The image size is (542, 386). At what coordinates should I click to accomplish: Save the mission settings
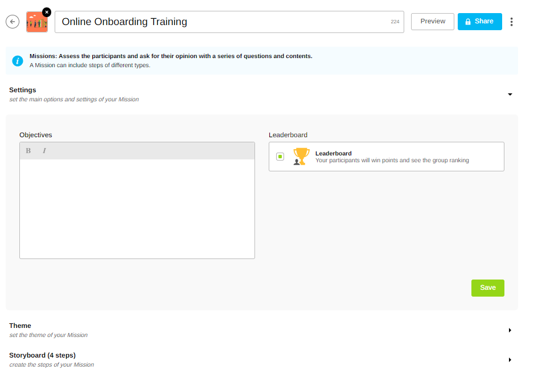[487, 288]
